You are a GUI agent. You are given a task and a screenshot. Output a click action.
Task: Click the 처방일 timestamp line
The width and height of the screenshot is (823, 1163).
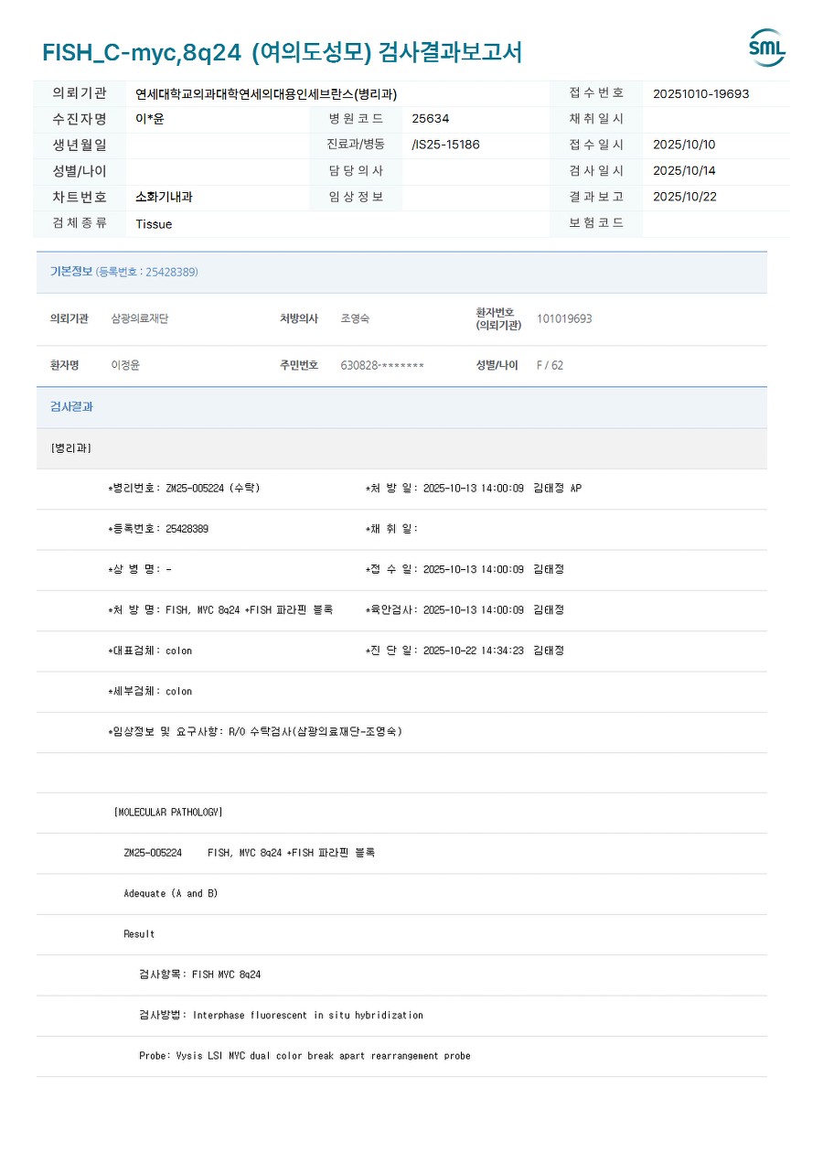point(473,489)
